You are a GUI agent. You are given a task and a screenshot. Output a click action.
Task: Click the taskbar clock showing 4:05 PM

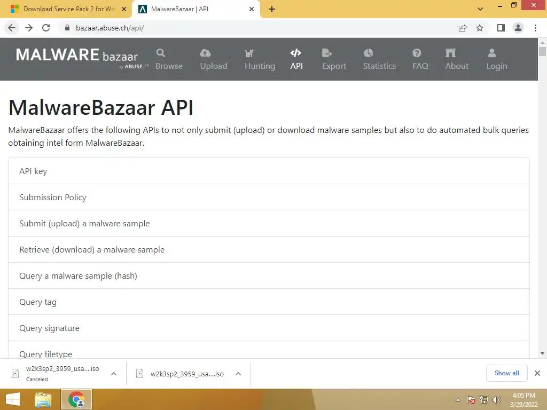point(523,400)
